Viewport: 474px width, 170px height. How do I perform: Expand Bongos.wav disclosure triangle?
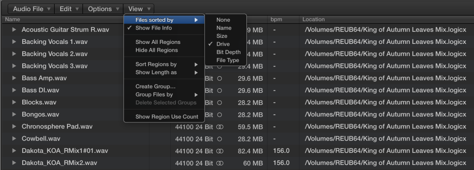pos(14,114)
